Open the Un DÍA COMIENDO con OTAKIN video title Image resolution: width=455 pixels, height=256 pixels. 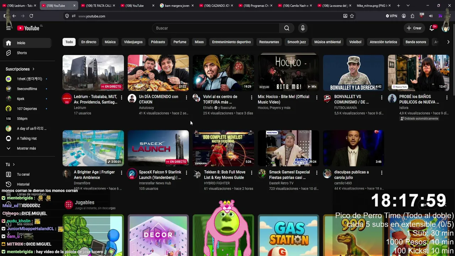point(159,100)
